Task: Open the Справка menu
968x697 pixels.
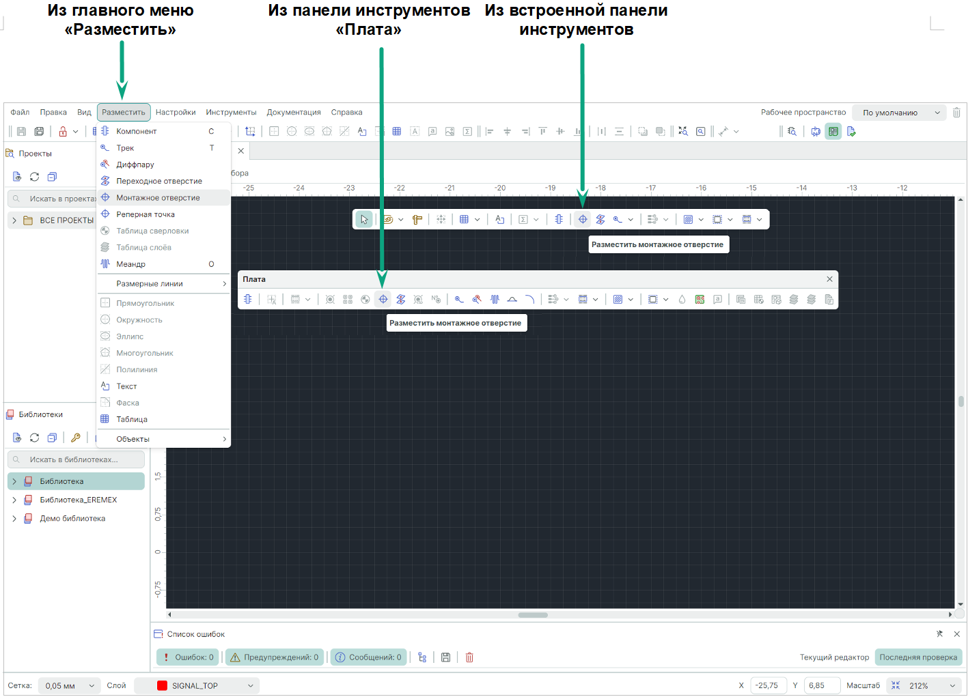Action: coord(346,113)
